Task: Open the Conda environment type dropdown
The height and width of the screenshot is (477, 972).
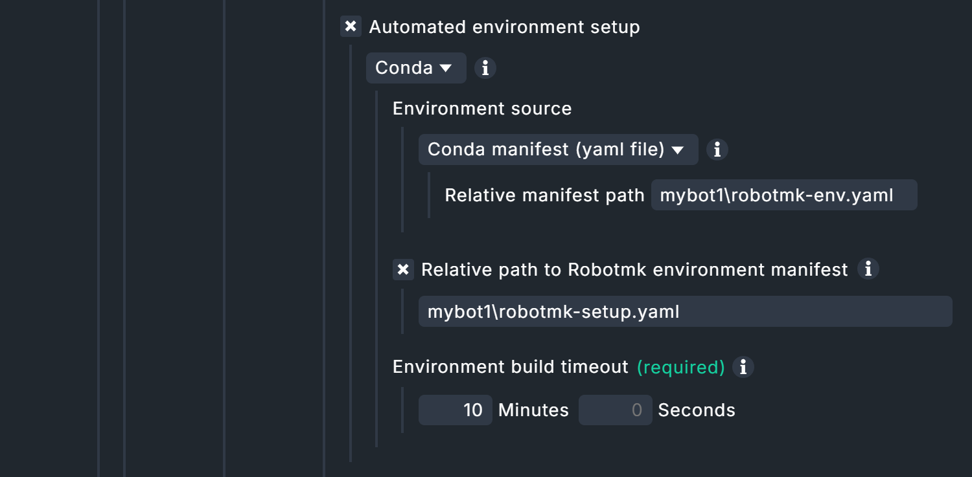Action: [415, 68]
